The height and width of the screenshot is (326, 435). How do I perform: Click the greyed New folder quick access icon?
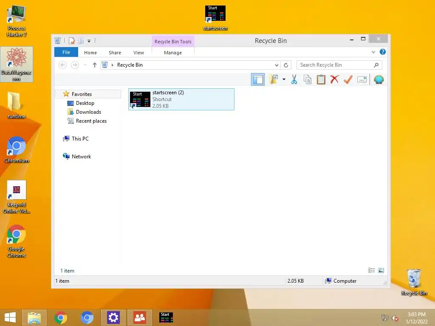[81, 41]
